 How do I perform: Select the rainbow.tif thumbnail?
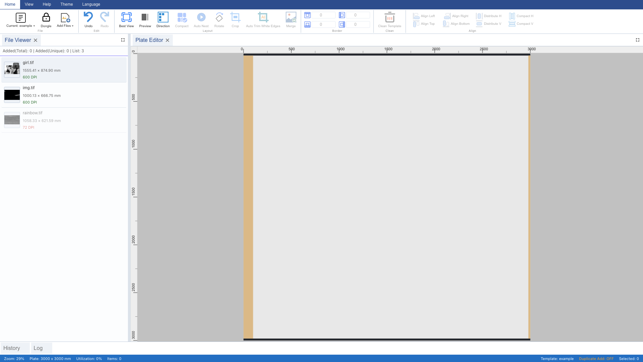coord(12,120)
